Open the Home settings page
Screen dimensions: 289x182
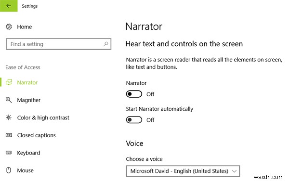tap(25, 27)
